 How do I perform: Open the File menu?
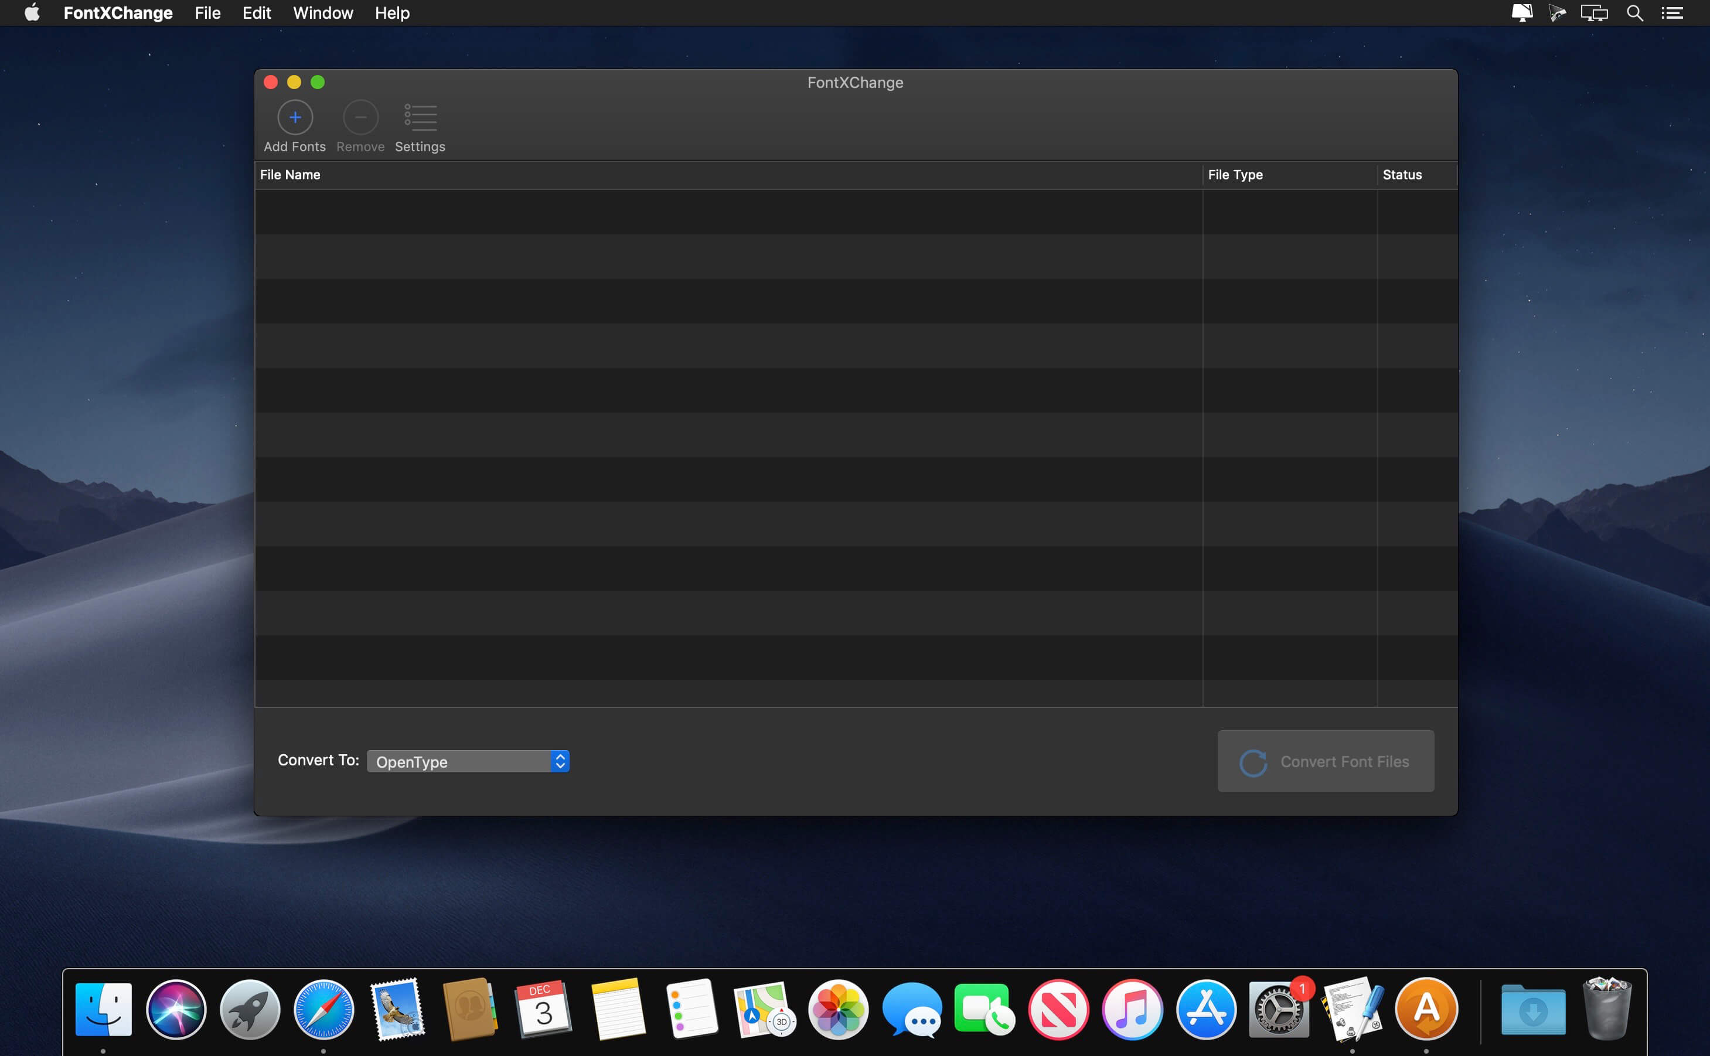(207, 12)
